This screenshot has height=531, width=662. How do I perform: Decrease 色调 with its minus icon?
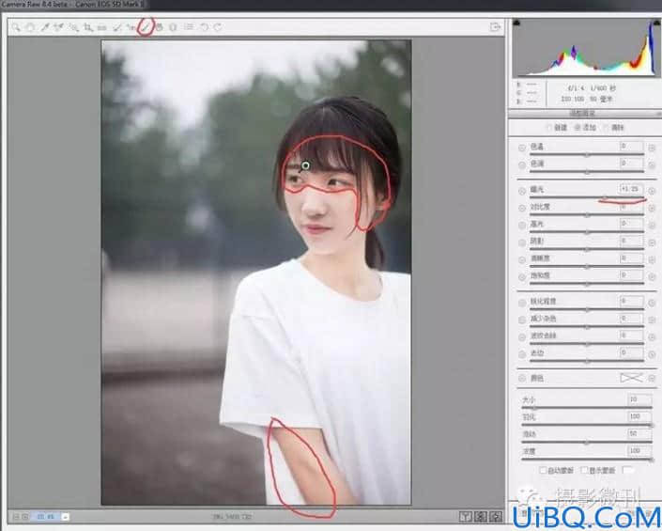pyautogui.click(x=522, y=164)
